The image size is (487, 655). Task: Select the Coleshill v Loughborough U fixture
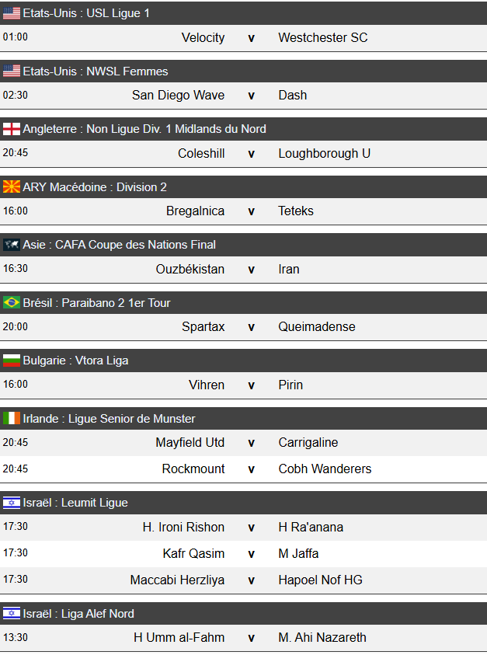pyautogui.click(x=251, y=154)
